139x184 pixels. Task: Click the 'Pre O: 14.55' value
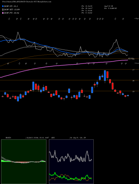coord(87,6)
